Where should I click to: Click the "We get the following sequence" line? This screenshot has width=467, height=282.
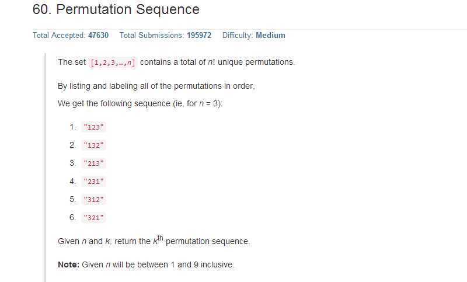click(x=140, y=103)
